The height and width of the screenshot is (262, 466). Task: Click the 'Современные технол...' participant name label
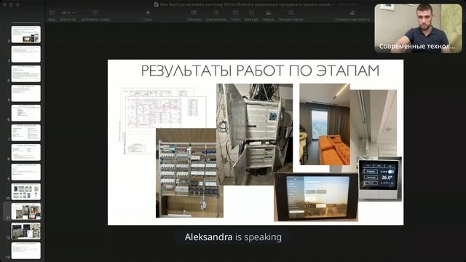coord(417,47)
